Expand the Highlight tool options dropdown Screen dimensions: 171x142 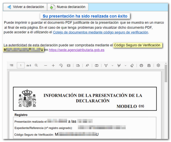126,65
